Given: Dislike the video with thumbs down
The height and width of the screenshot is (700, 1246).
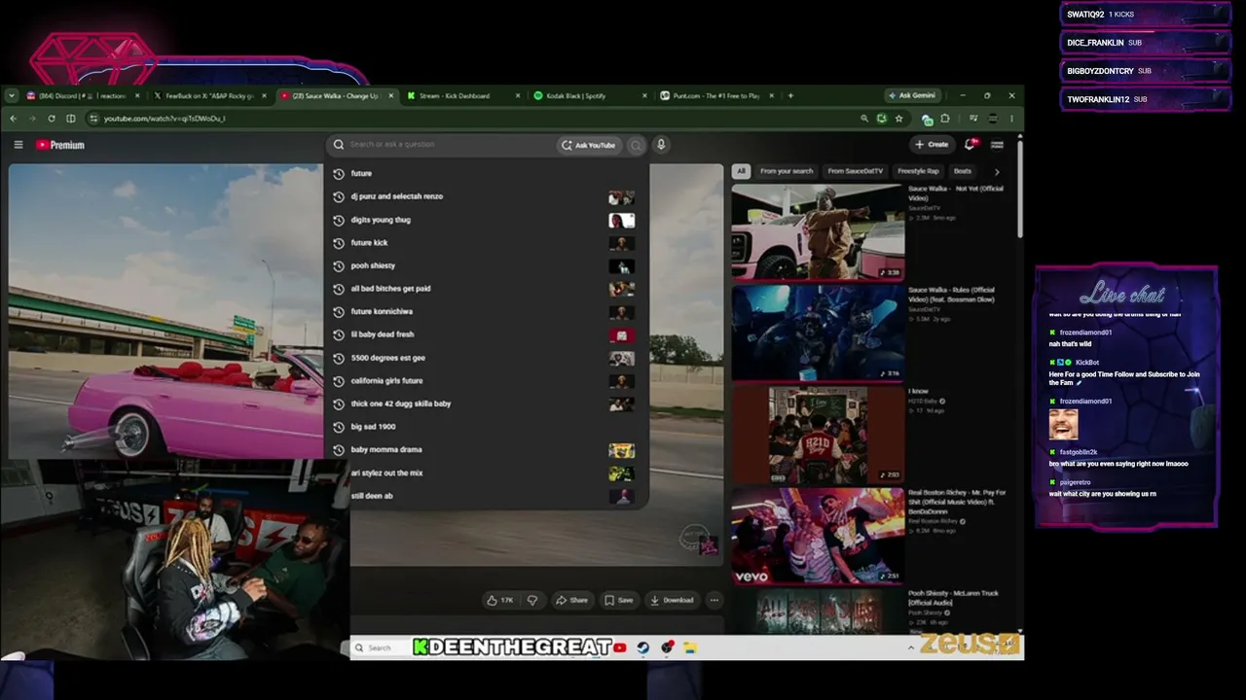Looking at the screenshot, I should pos(532,601).
